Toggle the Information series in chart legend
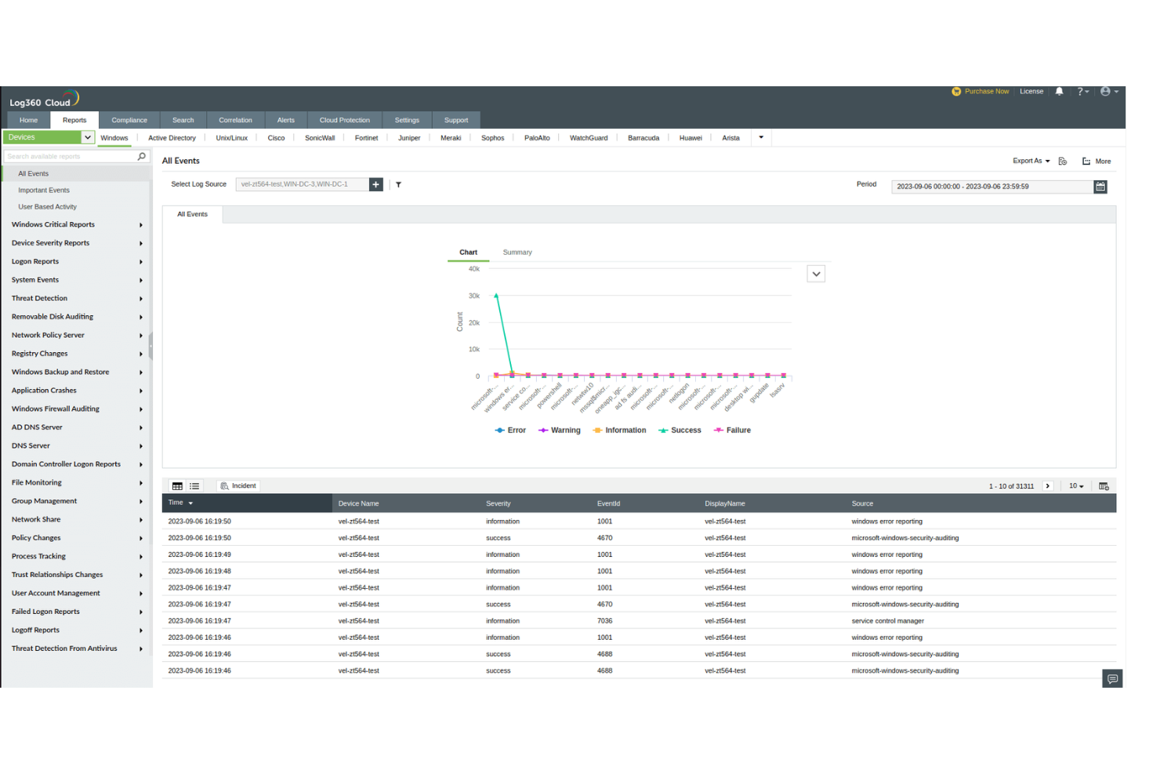1160x774 pixels. pos(620,431)
